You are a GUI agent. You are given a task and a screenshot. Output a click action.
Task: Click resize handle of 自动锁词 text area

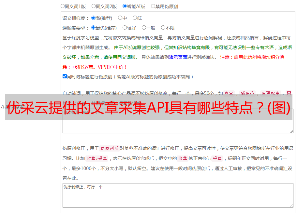291,131
